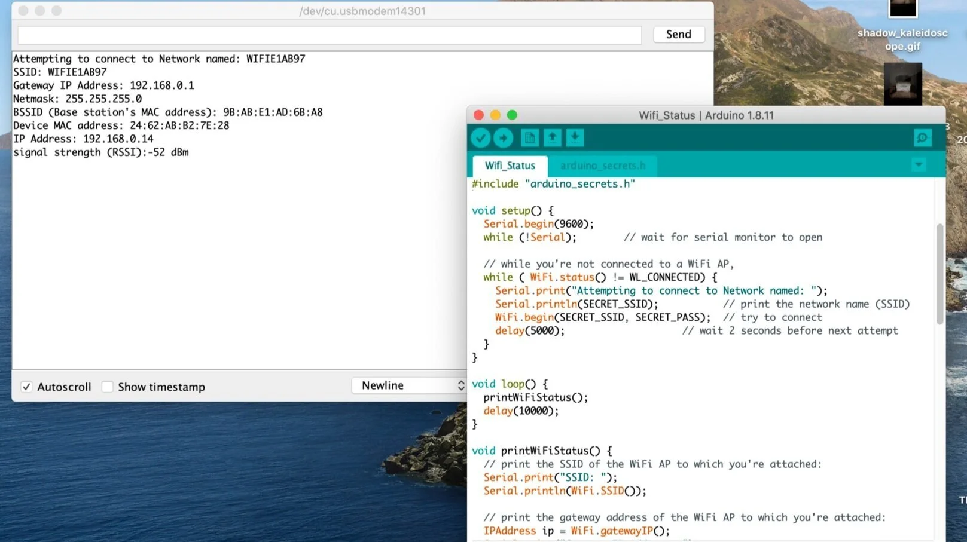Click 'Gateway IP Address: 192.168.0.1' line
The width and height of the screenshot is (967, 542).
coord(103,85)
